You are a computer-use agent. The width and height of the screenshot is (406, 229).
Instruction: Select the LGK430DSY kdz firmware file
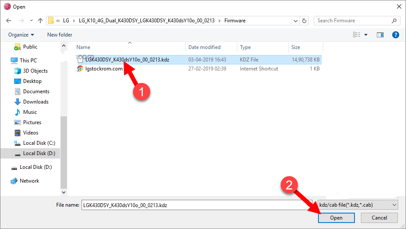(x=127, y=60)
